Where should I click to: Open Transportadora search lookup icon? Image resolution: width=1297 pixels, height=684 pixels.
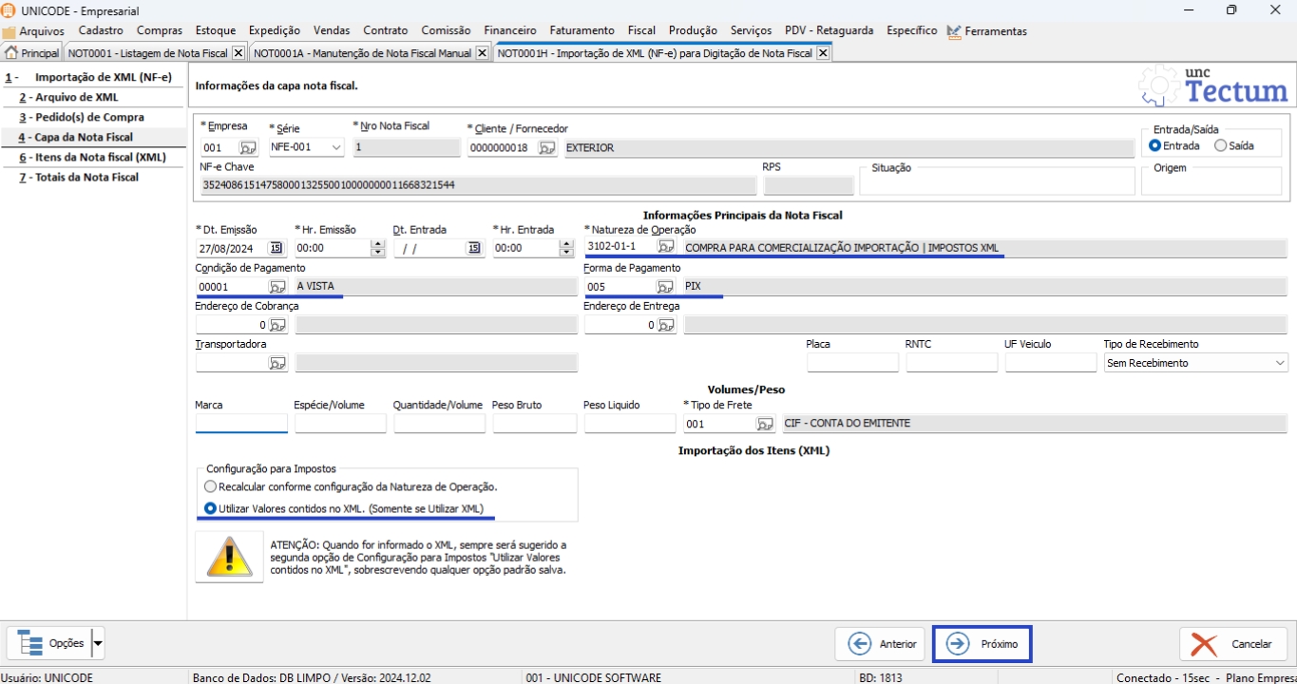[277, 363]
